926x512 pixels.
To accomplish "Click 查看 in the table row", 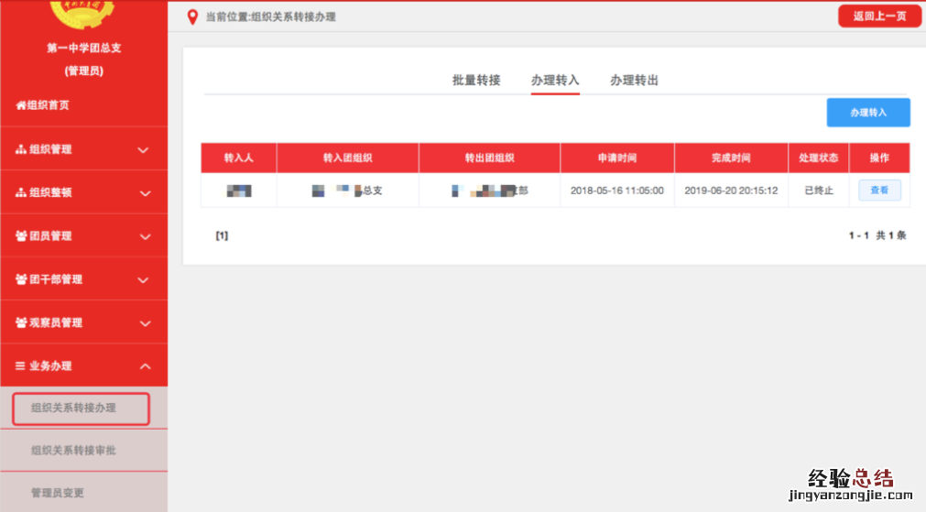I will click(879, 191).
